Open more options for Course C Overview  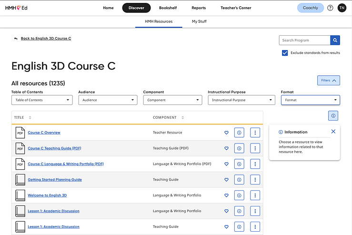255,133
